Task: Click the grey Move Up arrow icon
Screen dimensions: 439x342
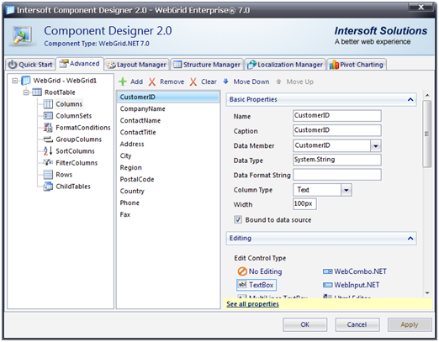Action: [x=278, y=82]
